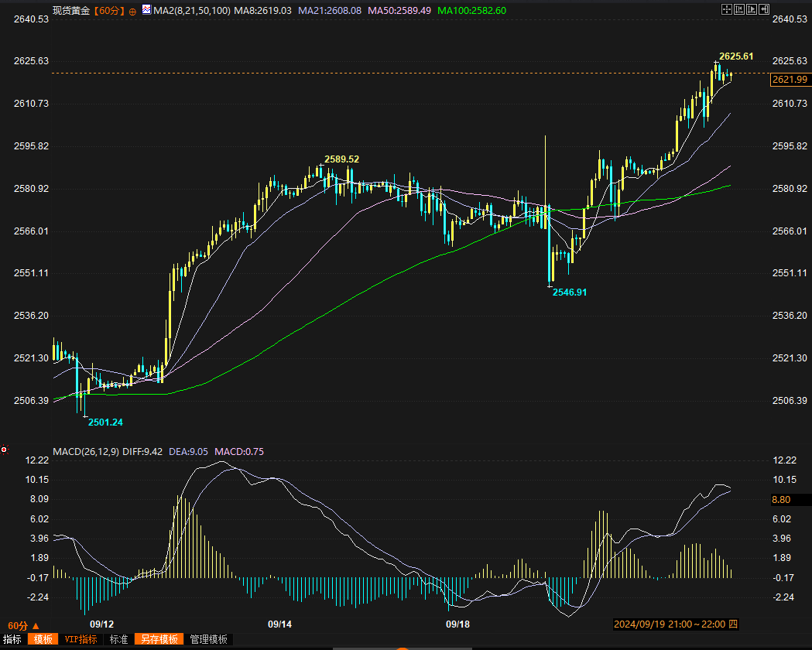The image size is (812, 650).
Task: Switch to the 模板 tab
Action: tap(43, 639)
